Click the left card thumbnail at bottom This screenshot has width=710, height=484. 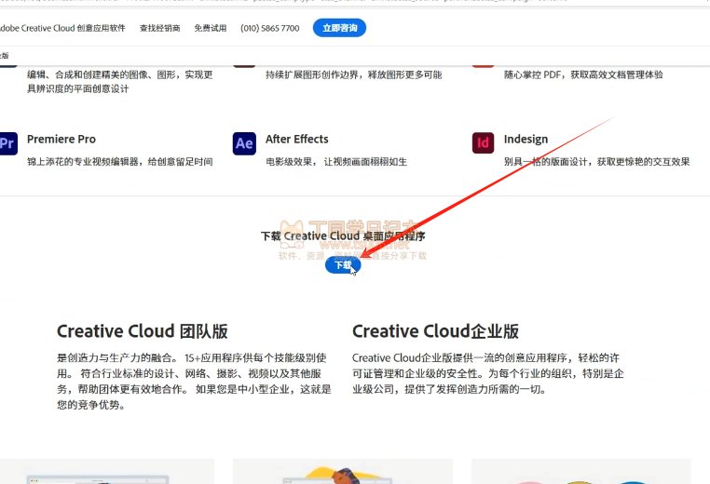pyautogui.click(x=107, y=471)
